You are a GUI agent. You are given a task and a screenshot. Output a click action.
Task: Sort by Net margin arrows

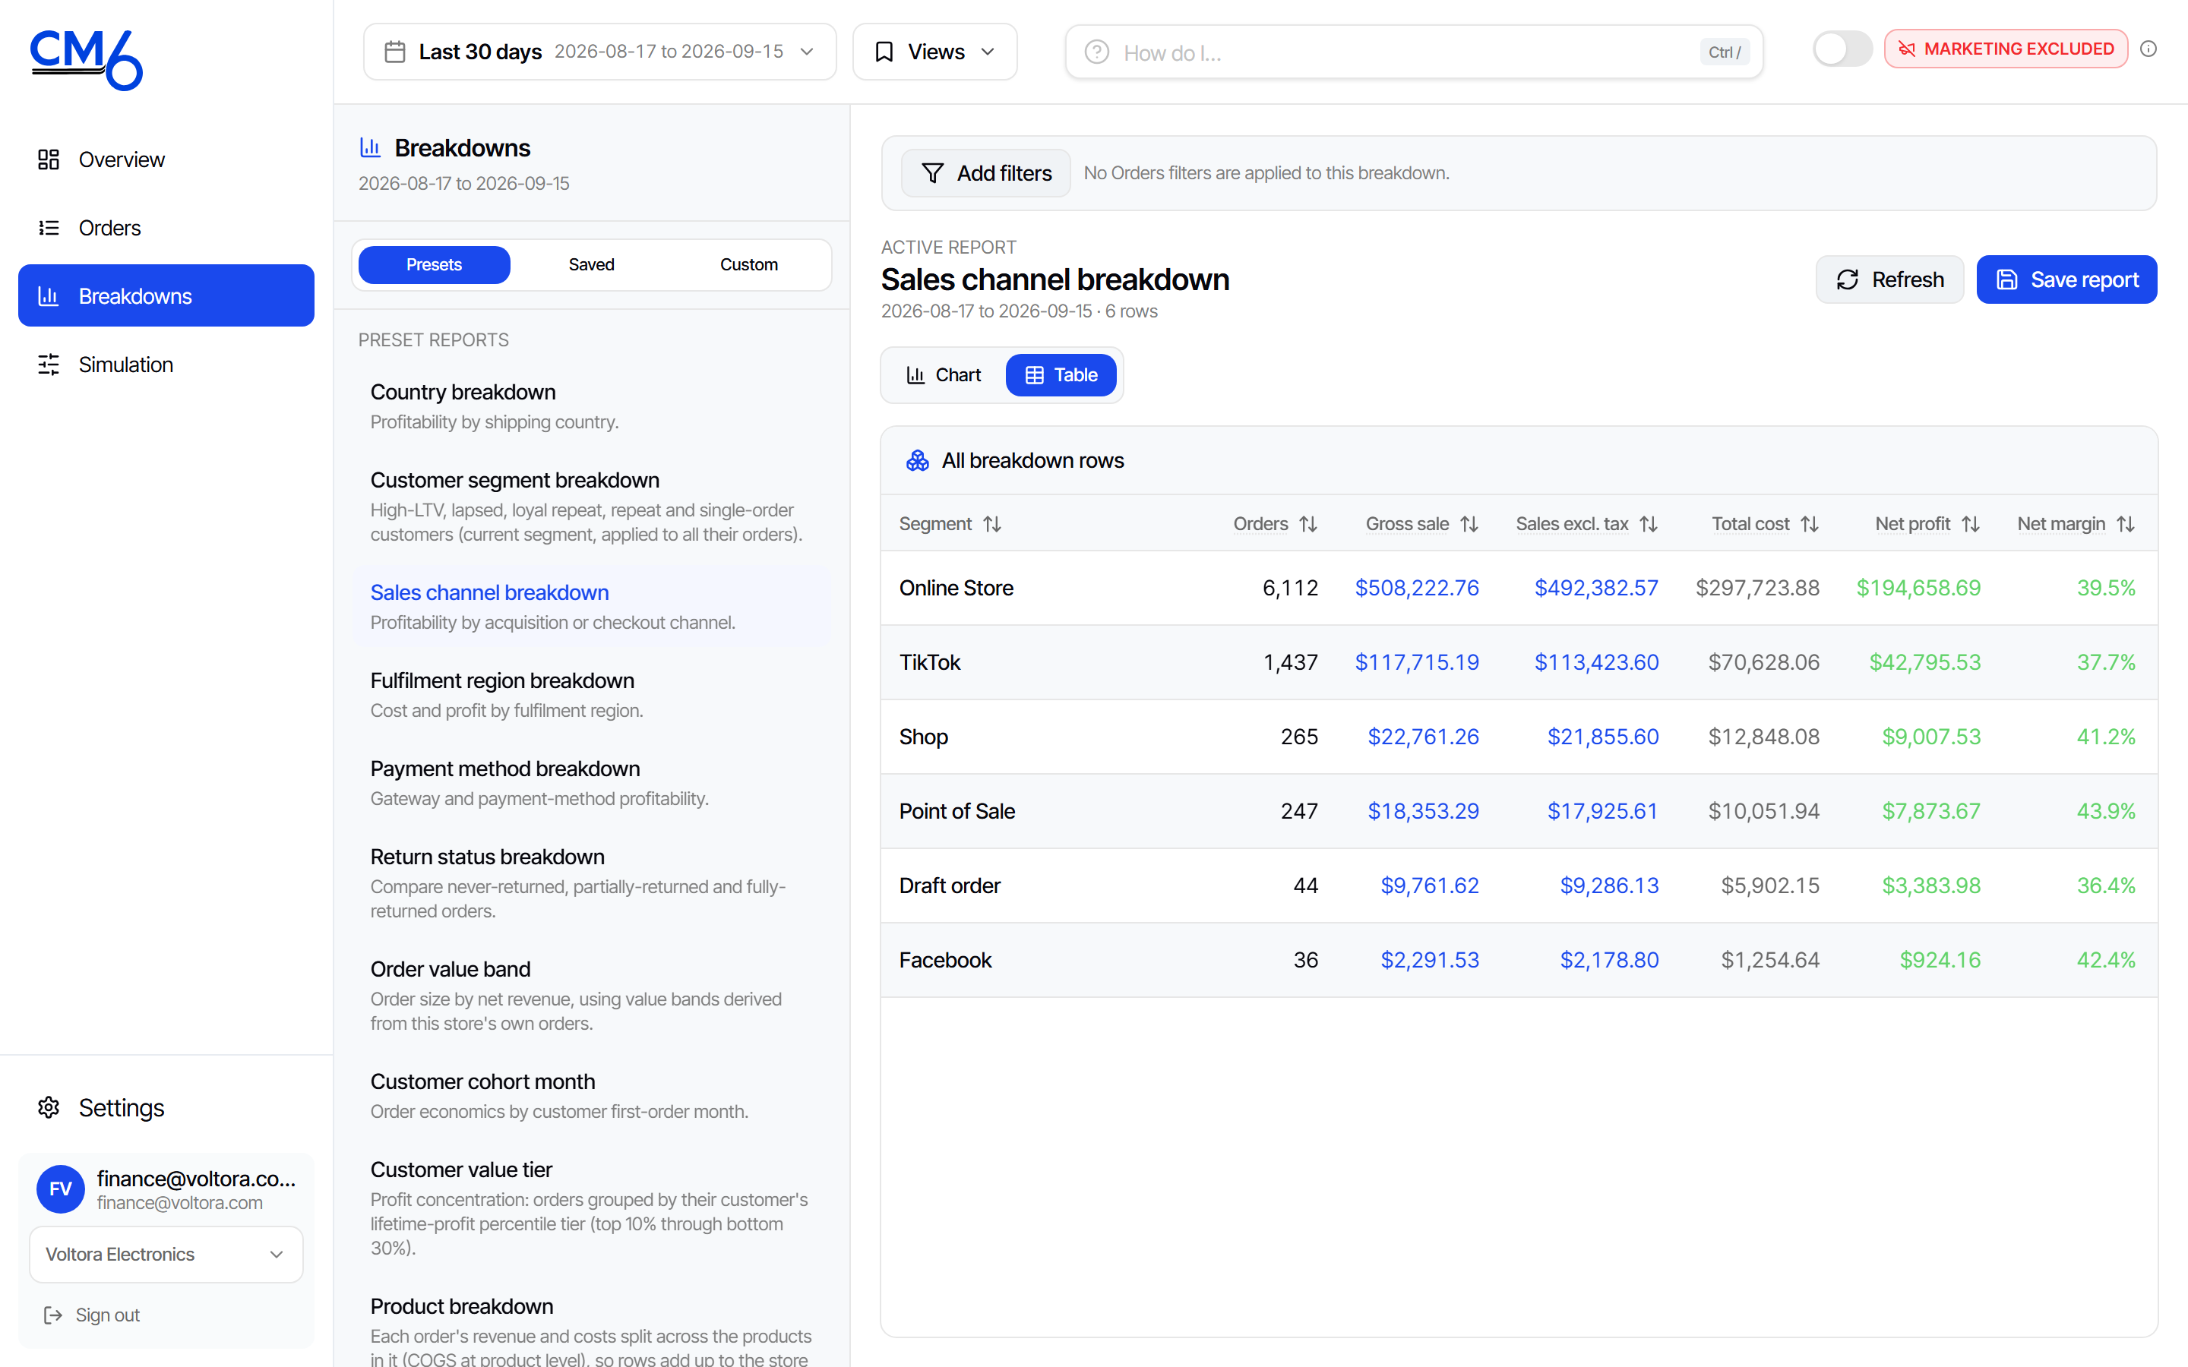coord(2126,523)
